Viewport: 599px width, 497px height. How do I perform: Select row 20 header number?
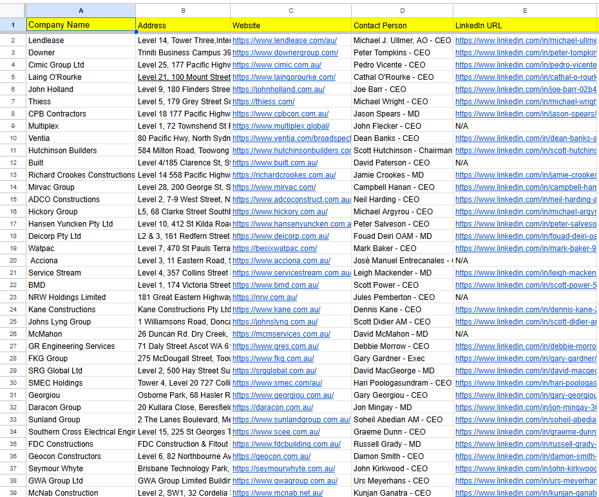click(13, 261)
